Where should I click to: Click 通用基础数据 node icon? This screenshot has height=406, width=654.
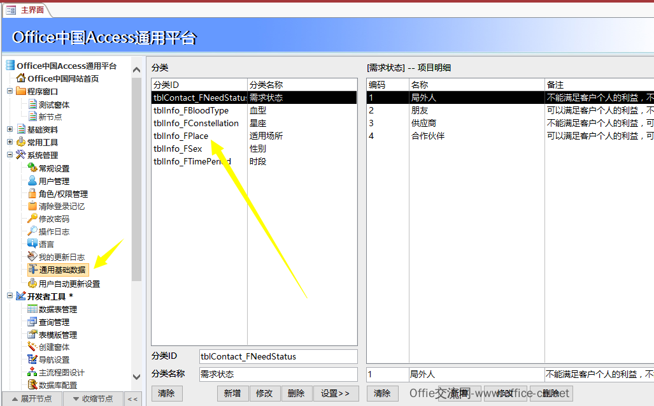[33, 270]
